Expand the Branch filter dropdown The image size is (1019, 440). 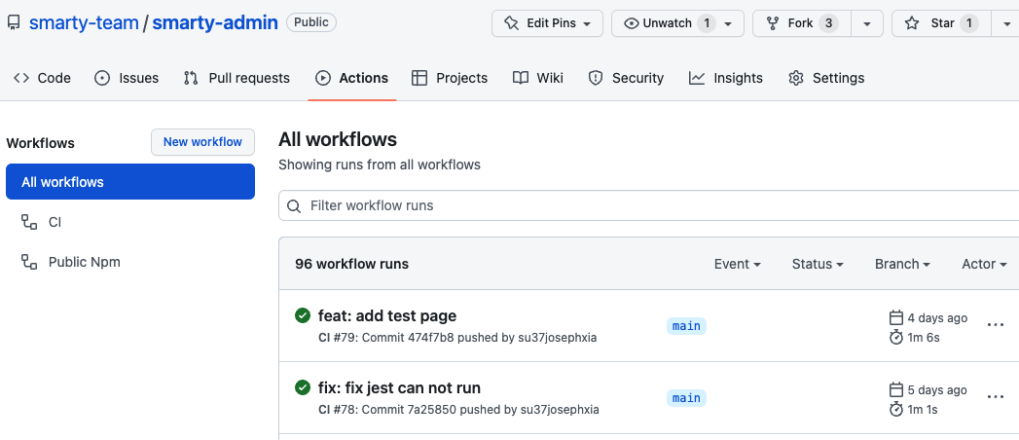[x=902, y=264]
